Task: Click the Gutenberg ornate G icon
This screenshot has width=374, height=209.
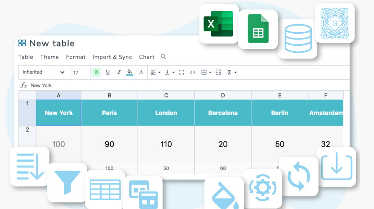Action: click(335, 23)
